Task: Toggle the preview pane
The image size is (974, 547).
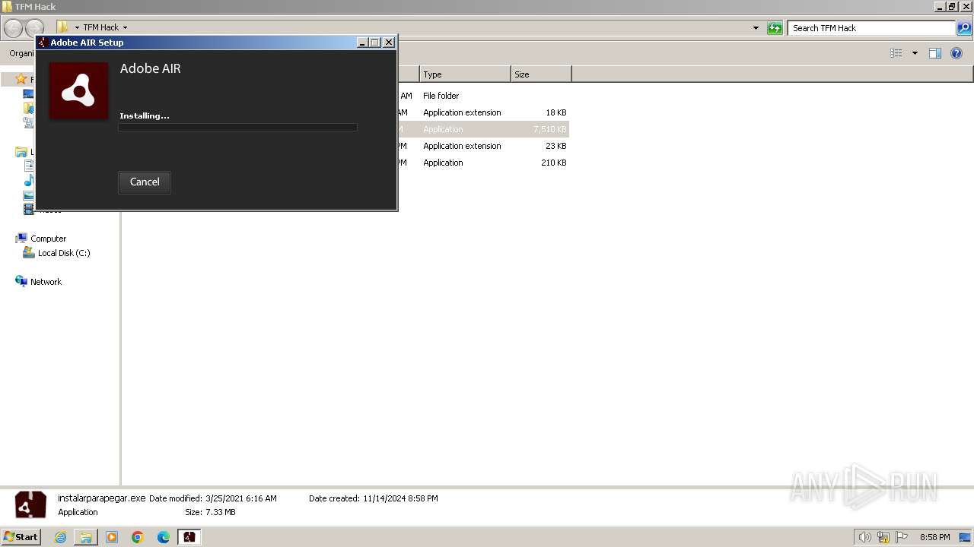Action: click(935, 53)
